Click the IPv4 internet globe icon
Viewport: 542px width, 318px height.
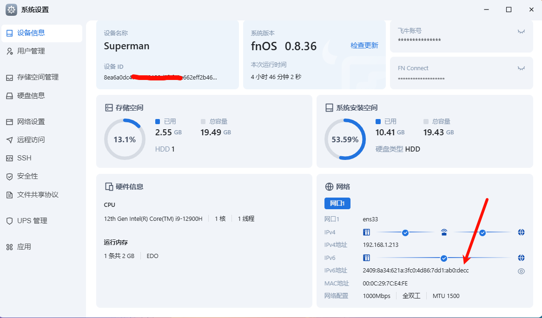521,232
